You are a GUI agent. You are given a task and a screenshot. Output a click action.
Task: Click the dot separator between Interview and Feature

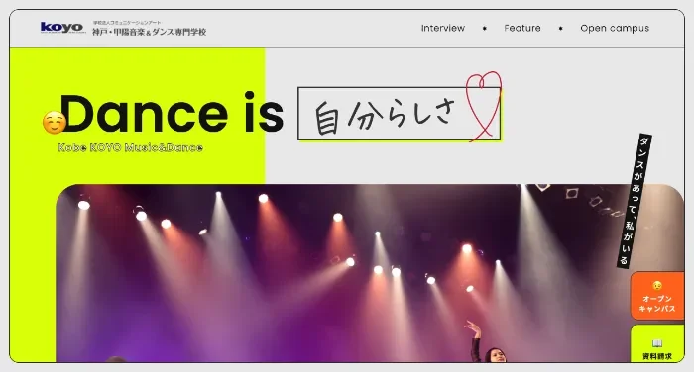coord(485,29)
